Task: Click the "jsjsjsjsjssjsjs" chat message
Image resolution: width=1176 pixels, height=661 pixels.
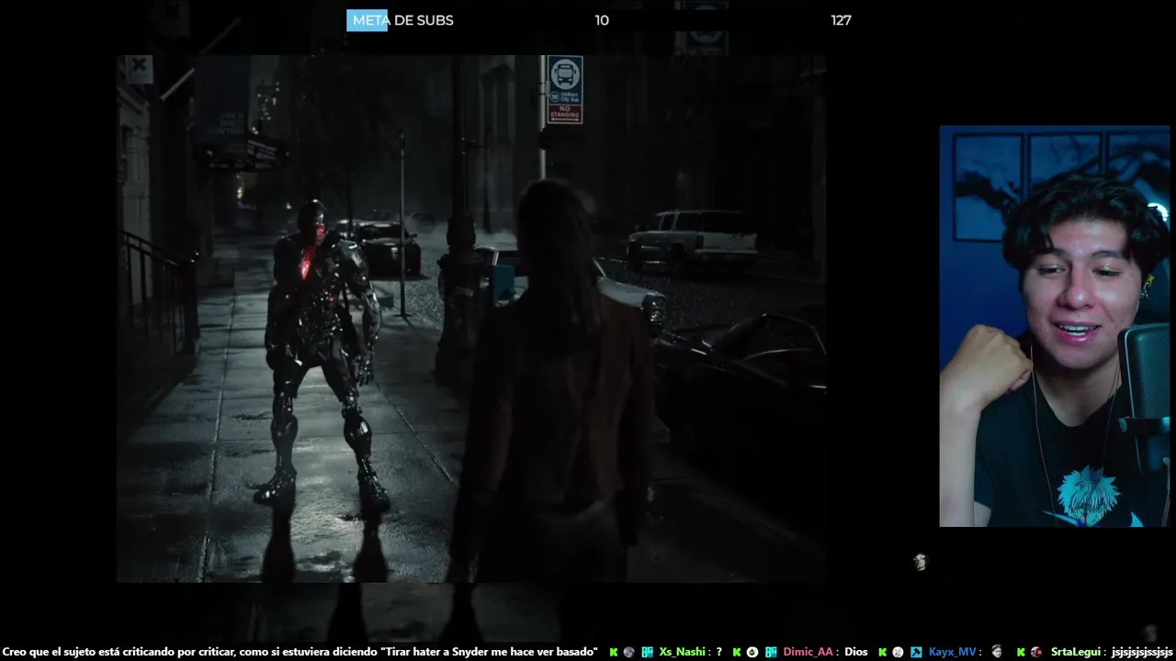Action: pos(1142,652)
